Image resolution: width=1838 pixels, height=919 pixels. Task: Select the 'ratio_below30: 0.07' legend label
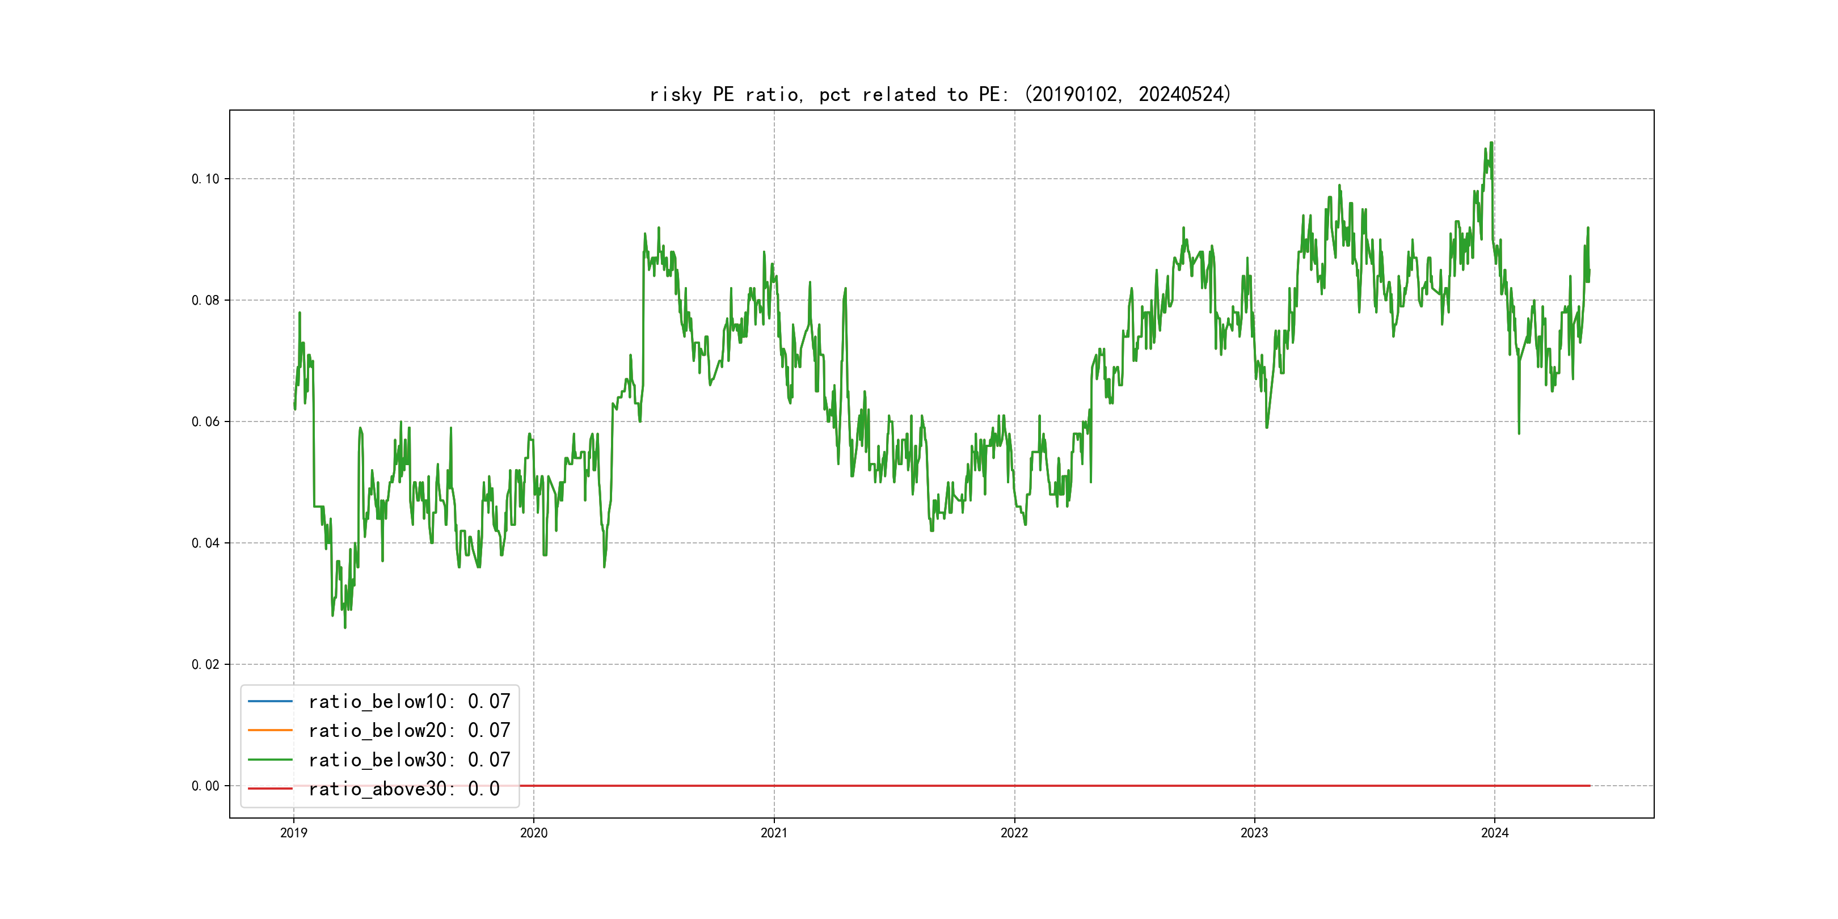(409, 760)
